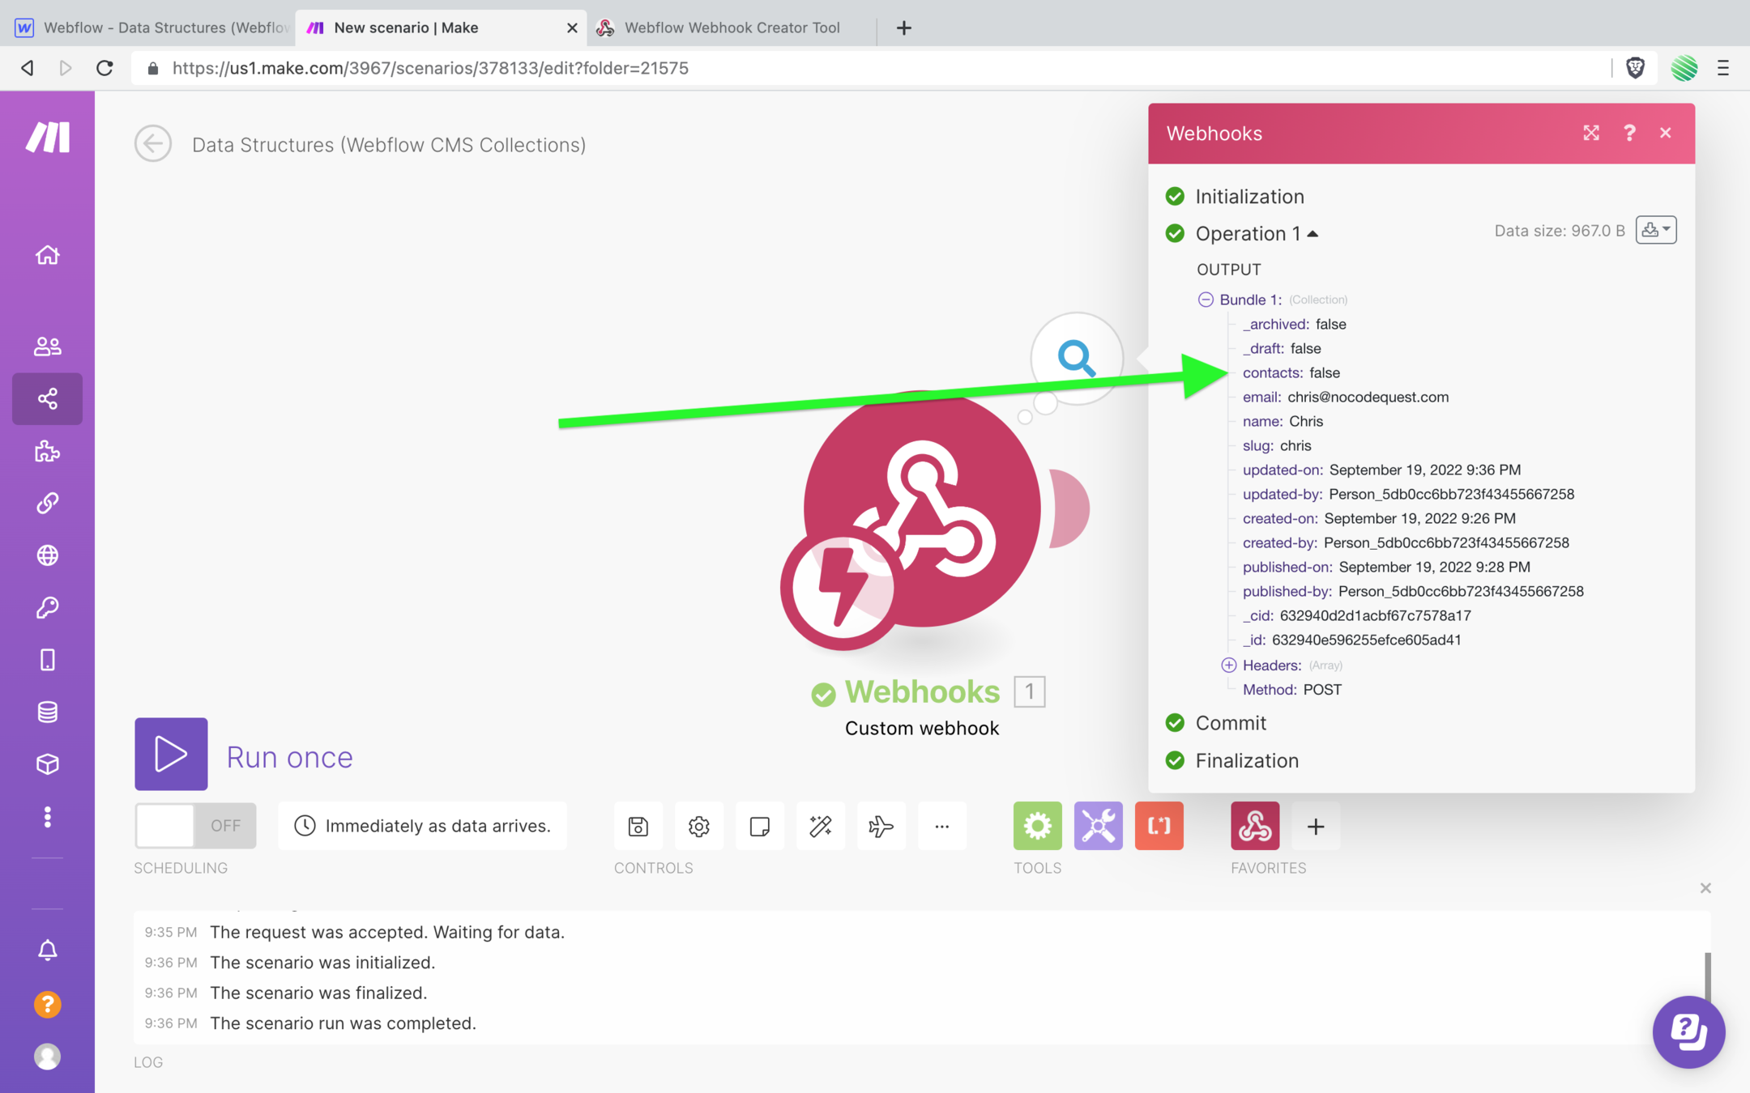Image resolution: width=1750 pixels, height=1093 pixels.
Task: Open the Scenarios share icon in sidebar
Action: (47, 398)
